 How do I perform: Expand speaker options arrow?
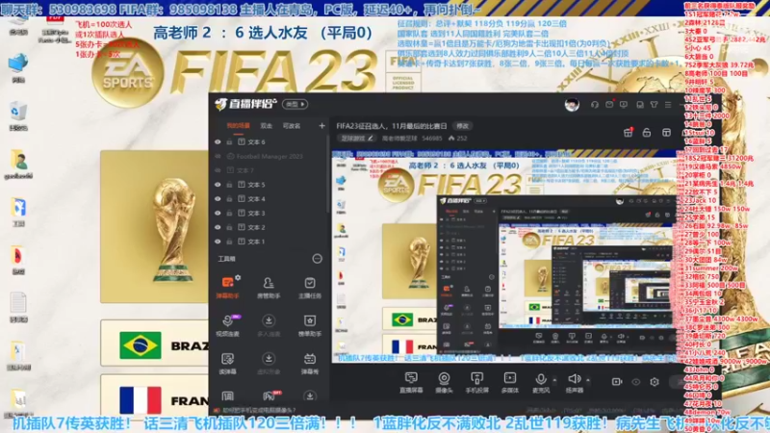(x=588, y=380)
